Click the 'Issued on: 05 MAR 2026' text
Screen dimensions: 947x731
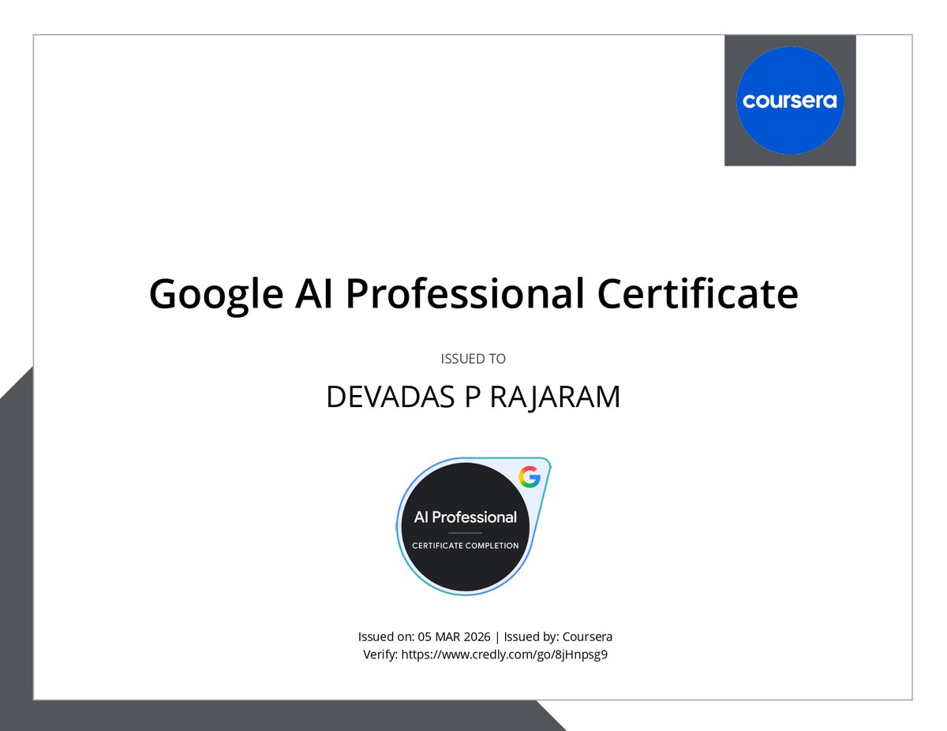click(x=424, y=636)
